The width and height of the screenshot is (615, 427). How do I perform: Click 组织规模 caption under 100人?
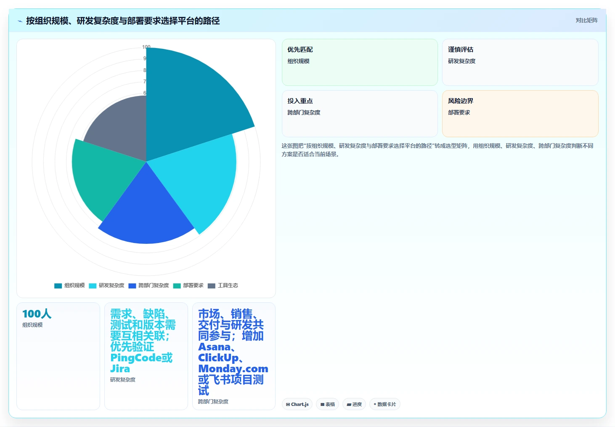tap(32, 325)
